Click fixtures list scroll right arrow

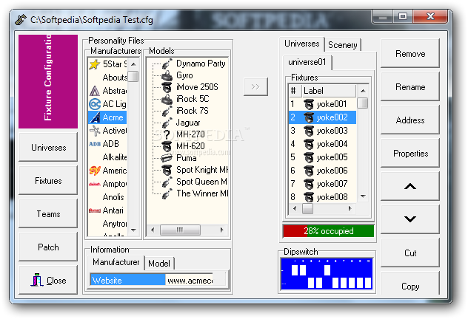coord(350,208)
